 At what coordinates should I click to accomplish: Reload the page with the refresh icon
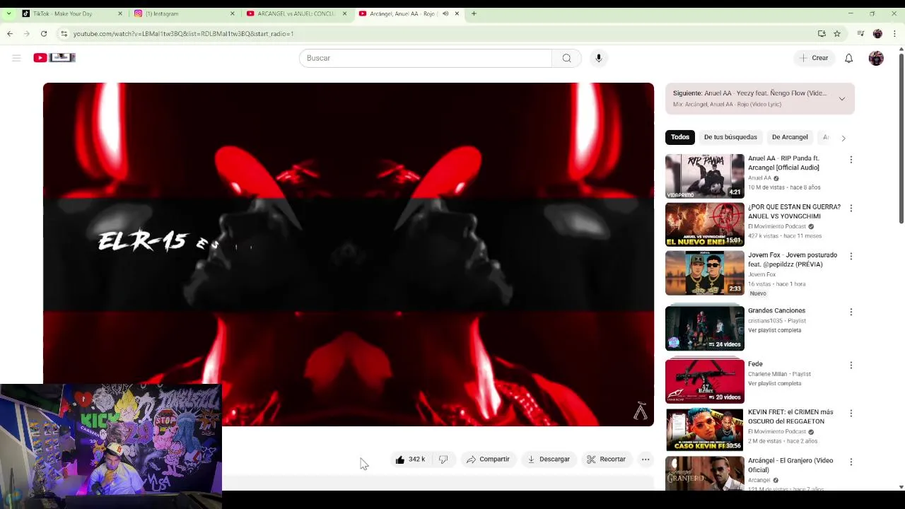coord(44,33)
